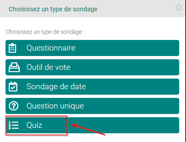This screenshot has height=142, width=186.
Task: Click the Outil de vote text label
Action: click(48, 67)
